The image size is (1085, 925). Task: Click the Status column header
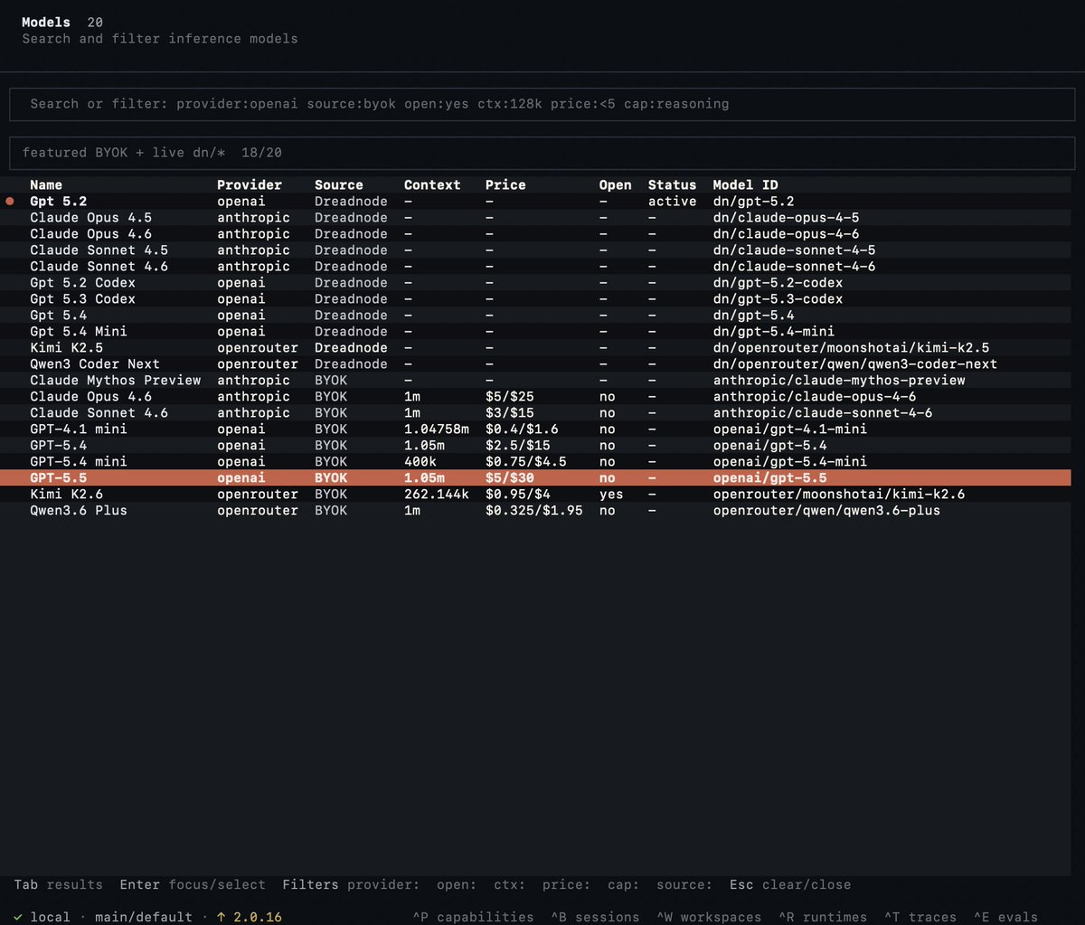[x=672, y=185]
